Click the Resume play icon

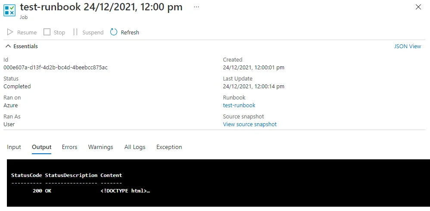pos(10,32)
